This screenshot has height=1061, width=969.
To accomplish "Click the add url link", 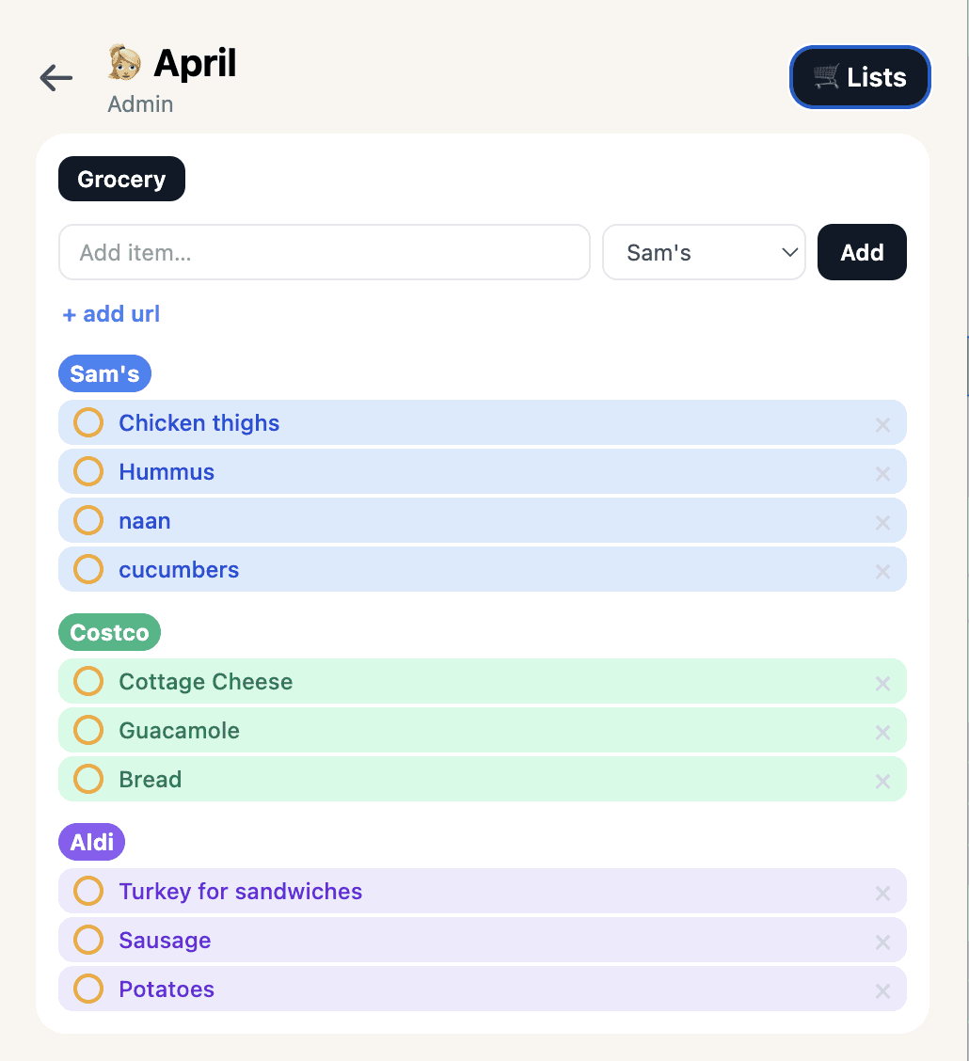I will [110, 313].
